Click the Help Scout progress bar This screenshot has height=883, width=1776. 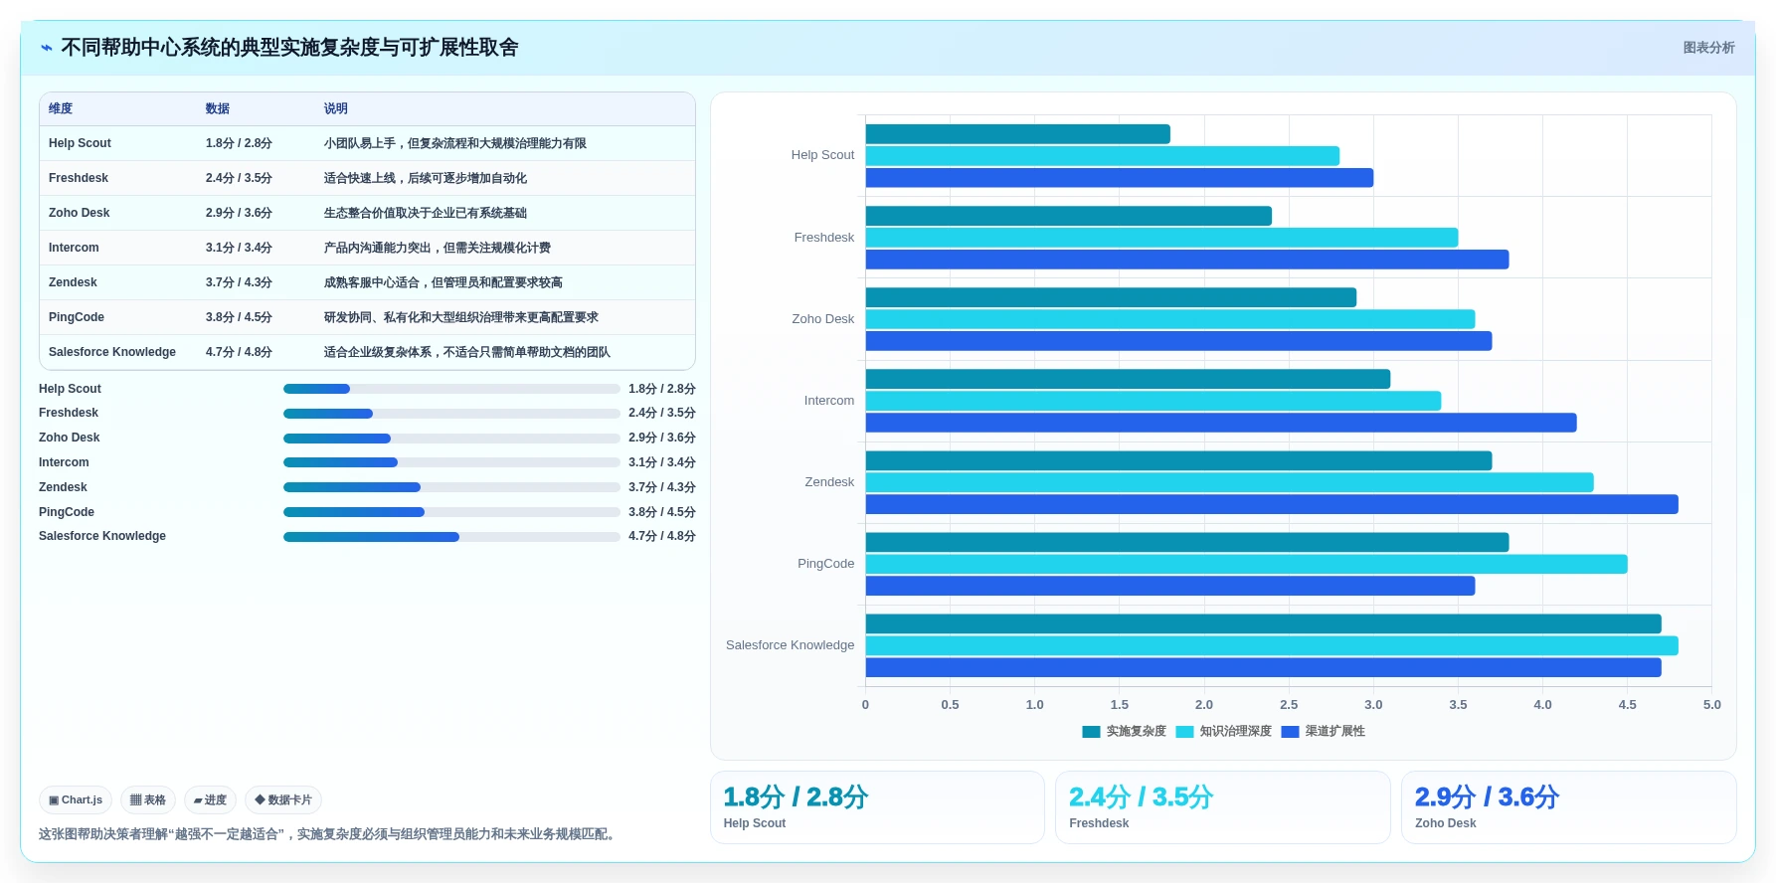pos(451,389)
